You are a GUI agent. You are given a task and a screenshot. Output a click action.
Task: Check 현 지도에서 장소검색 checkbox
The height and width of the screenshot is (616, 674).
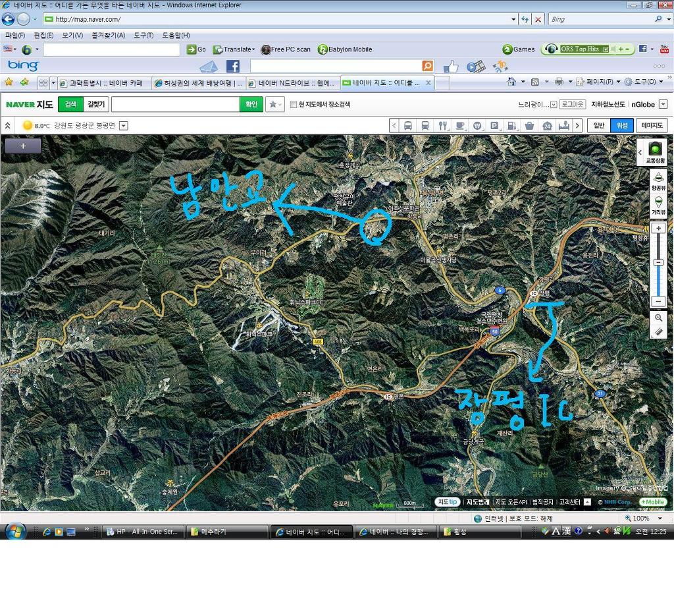294,105
